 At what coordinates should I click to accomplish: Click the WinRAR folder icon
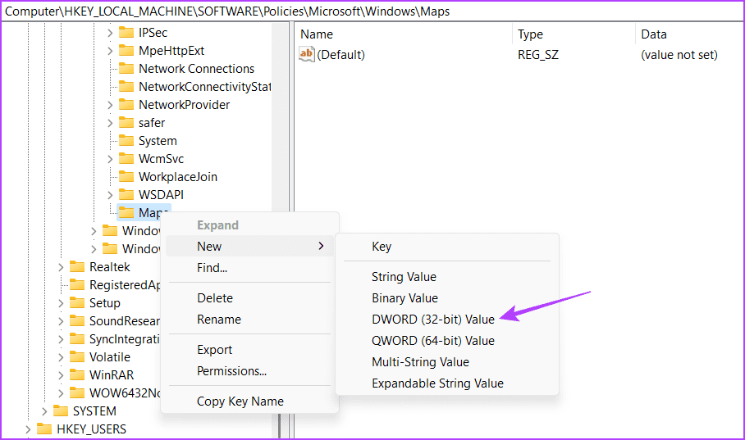[77, 375]
